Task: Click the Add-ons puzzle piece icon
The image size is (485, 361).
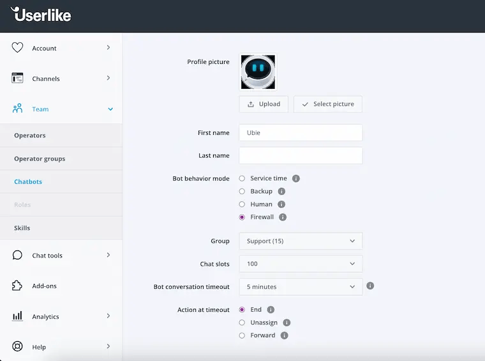Action: [x=18, y=286]
